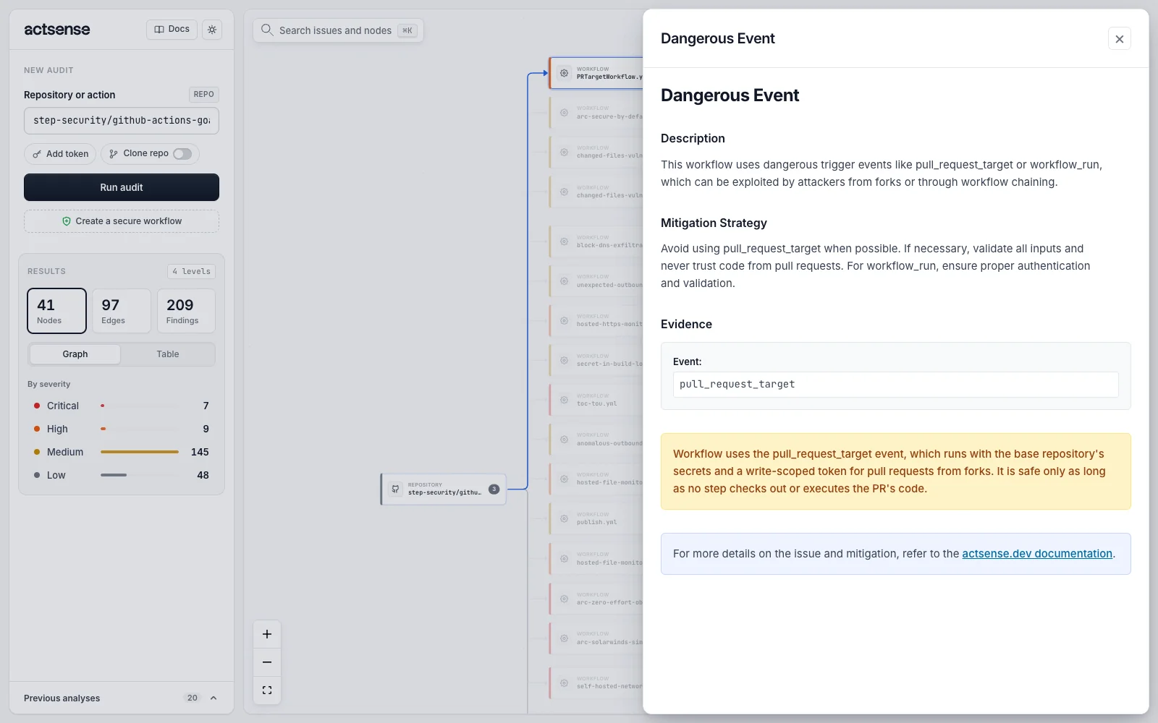Click the pull_request_target evidence field

(x=896, y=385)
